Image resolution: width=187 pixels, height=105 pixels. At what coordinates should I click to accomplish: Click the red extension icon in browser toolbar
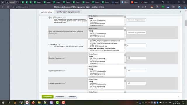point(152,7)
